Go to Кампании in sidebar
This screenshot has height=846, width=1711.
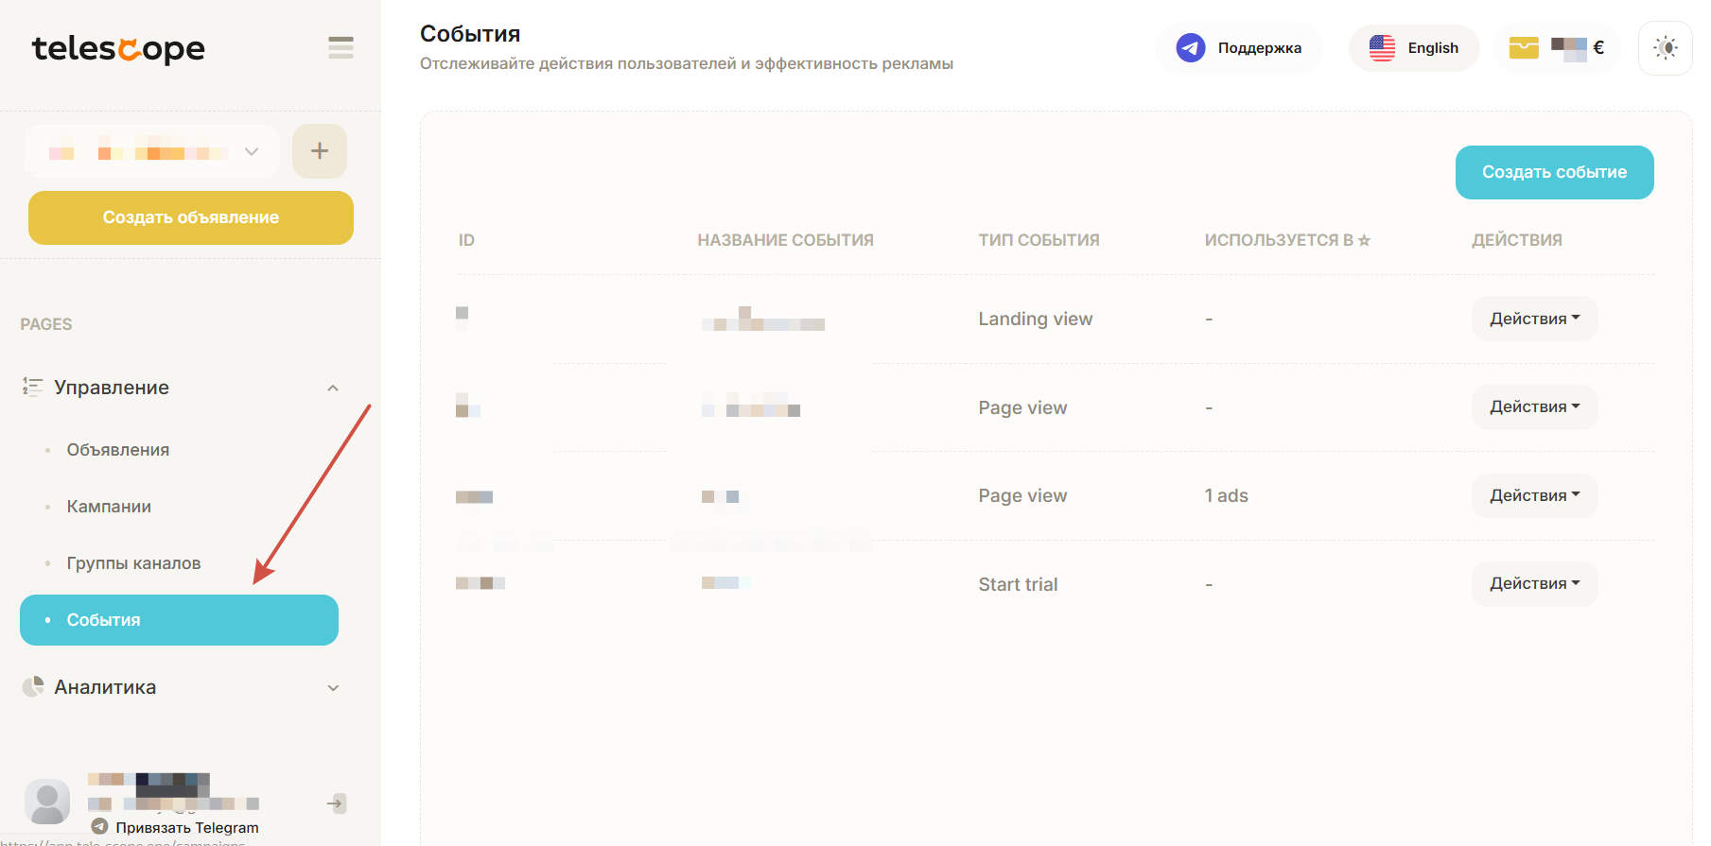(x=109, y=507)
